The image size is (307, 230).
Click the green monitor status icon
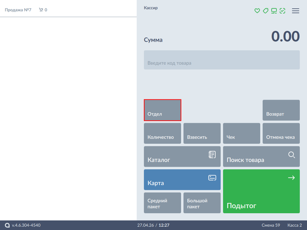click(x=274, y=11)
